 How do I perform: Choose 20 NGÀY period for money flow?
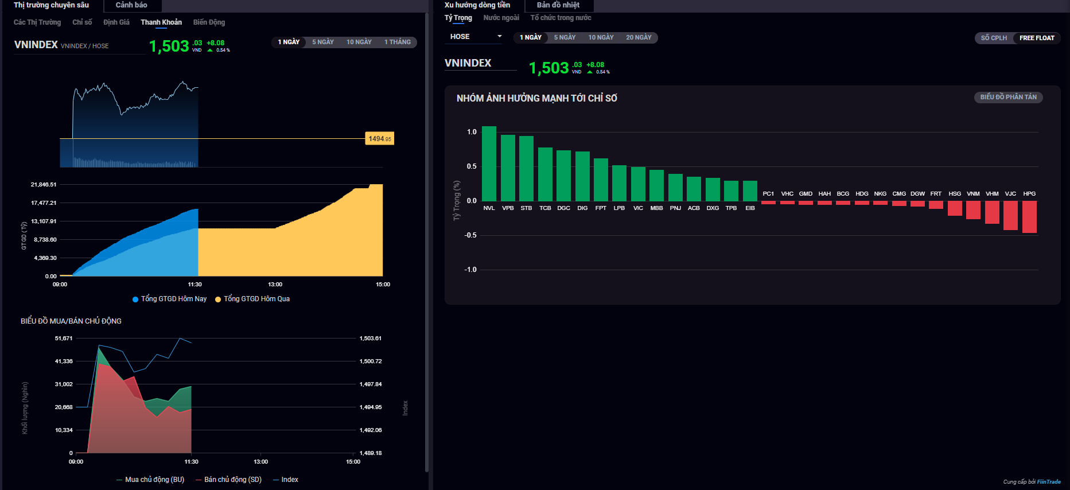click(x=639, y=38)
